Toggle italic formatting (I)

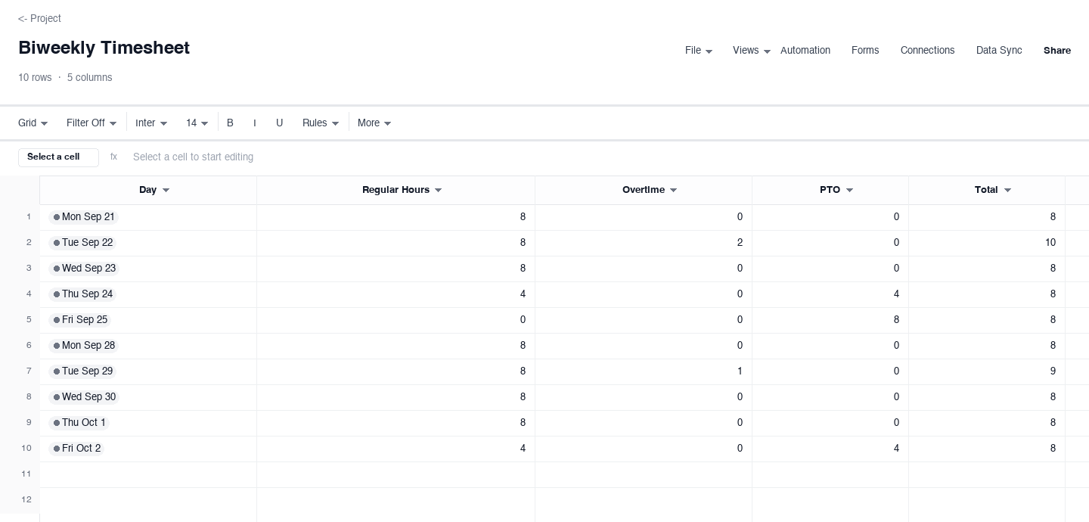point(255,123)
